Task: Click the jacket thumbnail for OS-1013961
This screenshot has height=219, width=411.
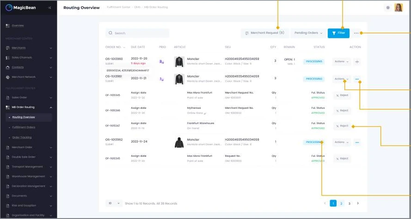Action: 179,79
